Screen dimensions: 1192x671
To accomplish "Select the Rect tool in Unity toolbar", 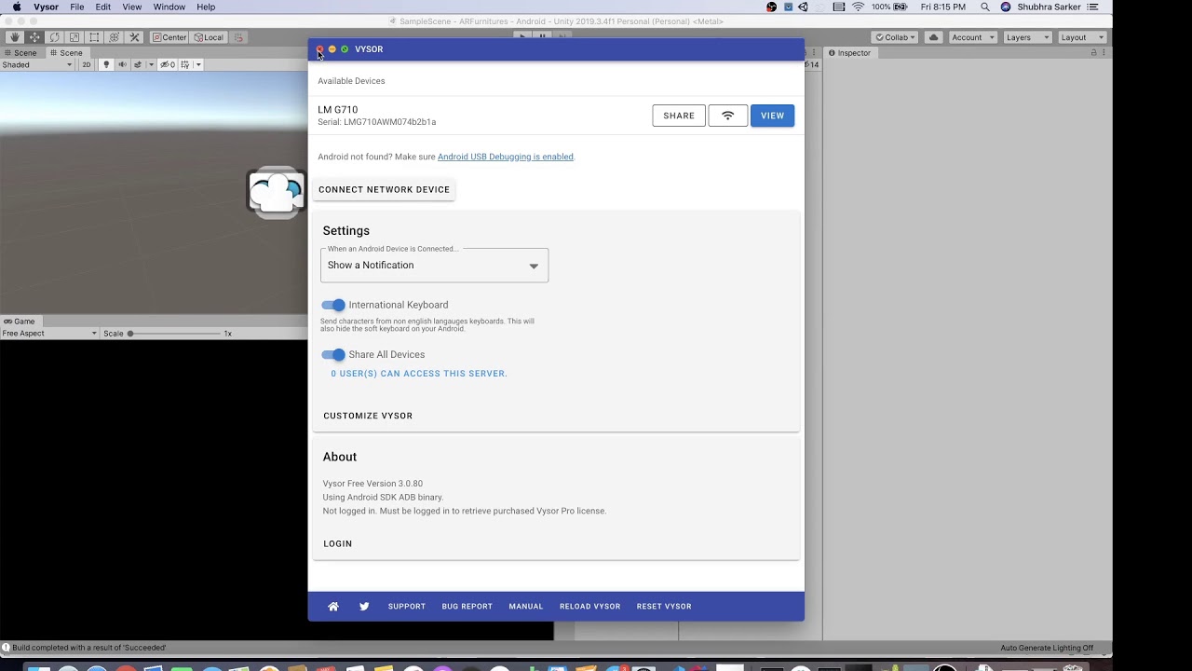I will point(94,37).
